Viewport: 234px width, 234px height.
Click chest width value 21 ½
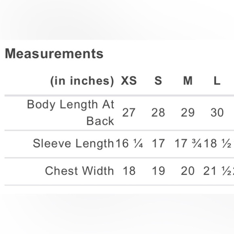coord(217,171)
